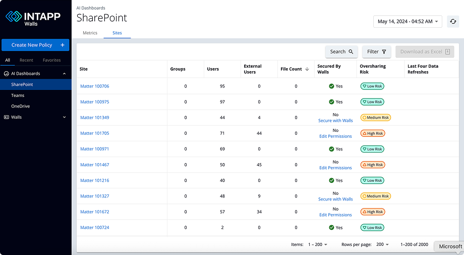Viewport: 464px width, 255px height.
Task: Click the Download as Excel file icon
Action: pos(447,52)
